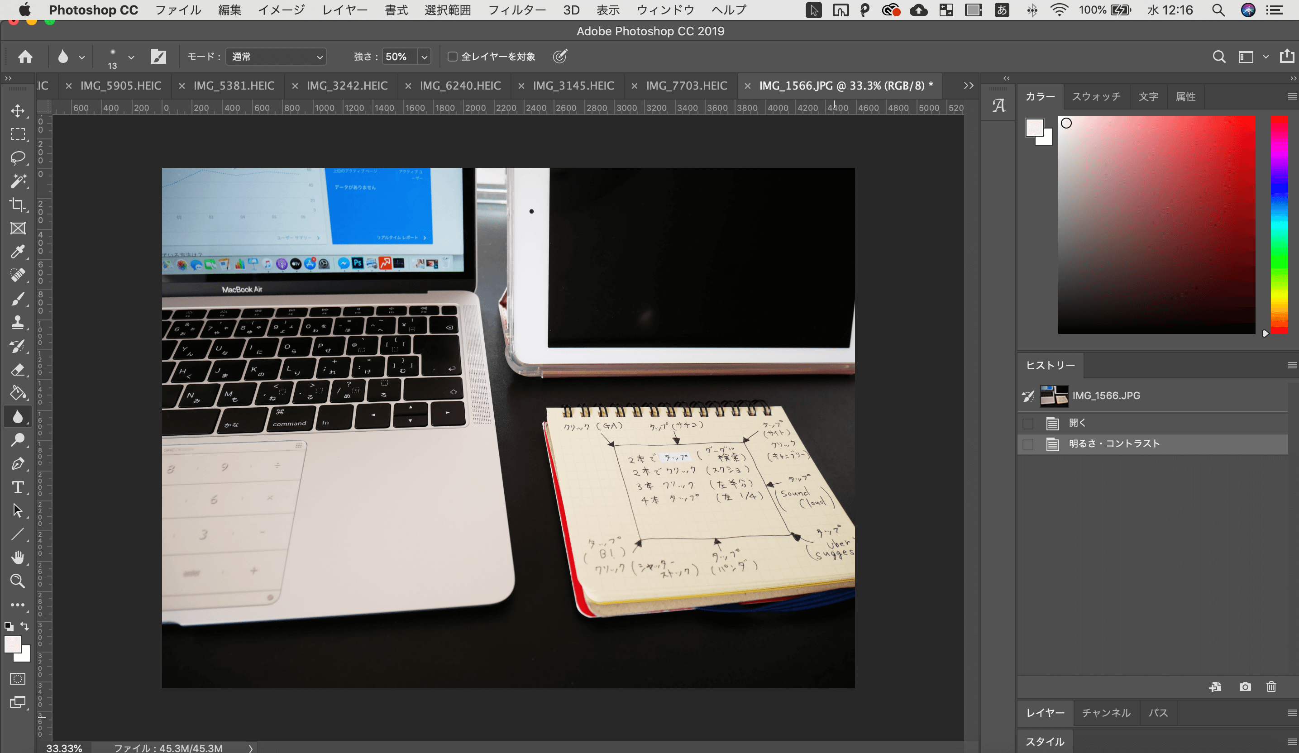Switch to the IMG_5905.HEIC document tab
The height and width of the screenshot is (753, 1299).
(120, 86)
